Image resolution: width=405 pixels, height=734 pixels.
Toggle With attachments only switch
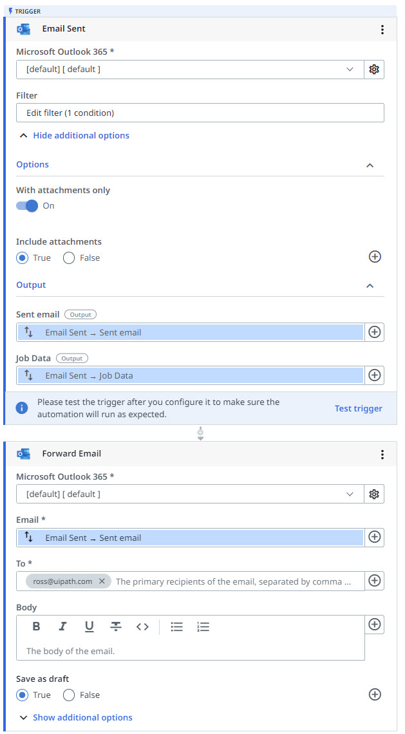click(x=27, y=205)
